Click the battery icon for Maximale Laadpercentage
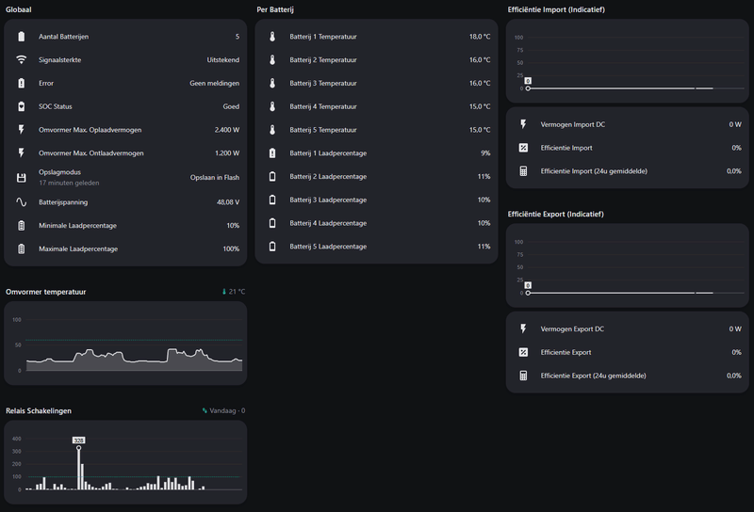754x512 pixels. [21, 248]
